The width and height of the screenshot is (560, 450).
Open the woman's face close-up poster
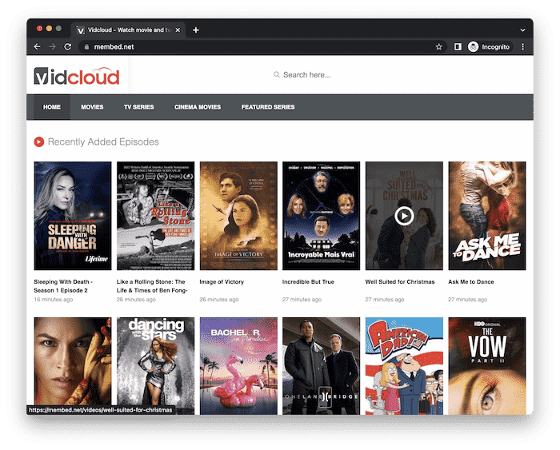pos(73,362)
